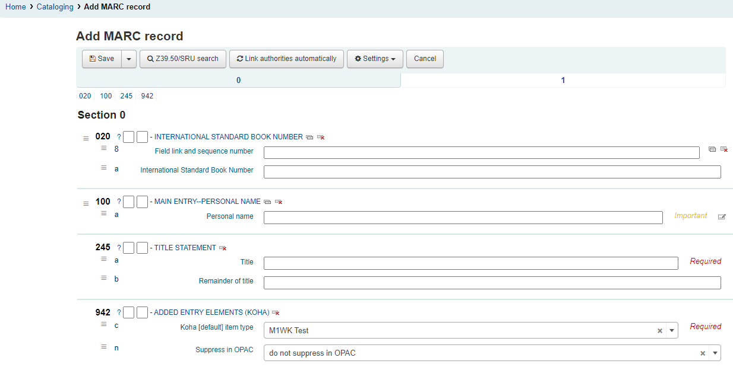Click the second indicator box of field 100
733x367 pixels.
pyautogui.click(x=142, y=202)
